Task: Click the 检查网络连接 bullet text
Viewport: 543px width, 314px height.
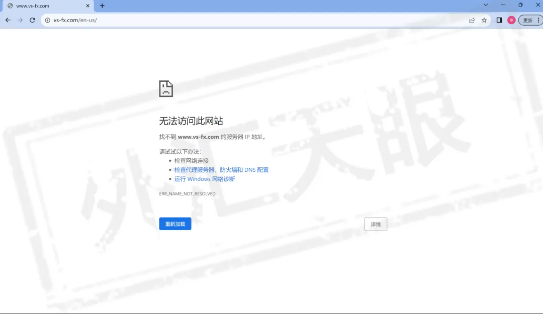Action: [192, 161]
